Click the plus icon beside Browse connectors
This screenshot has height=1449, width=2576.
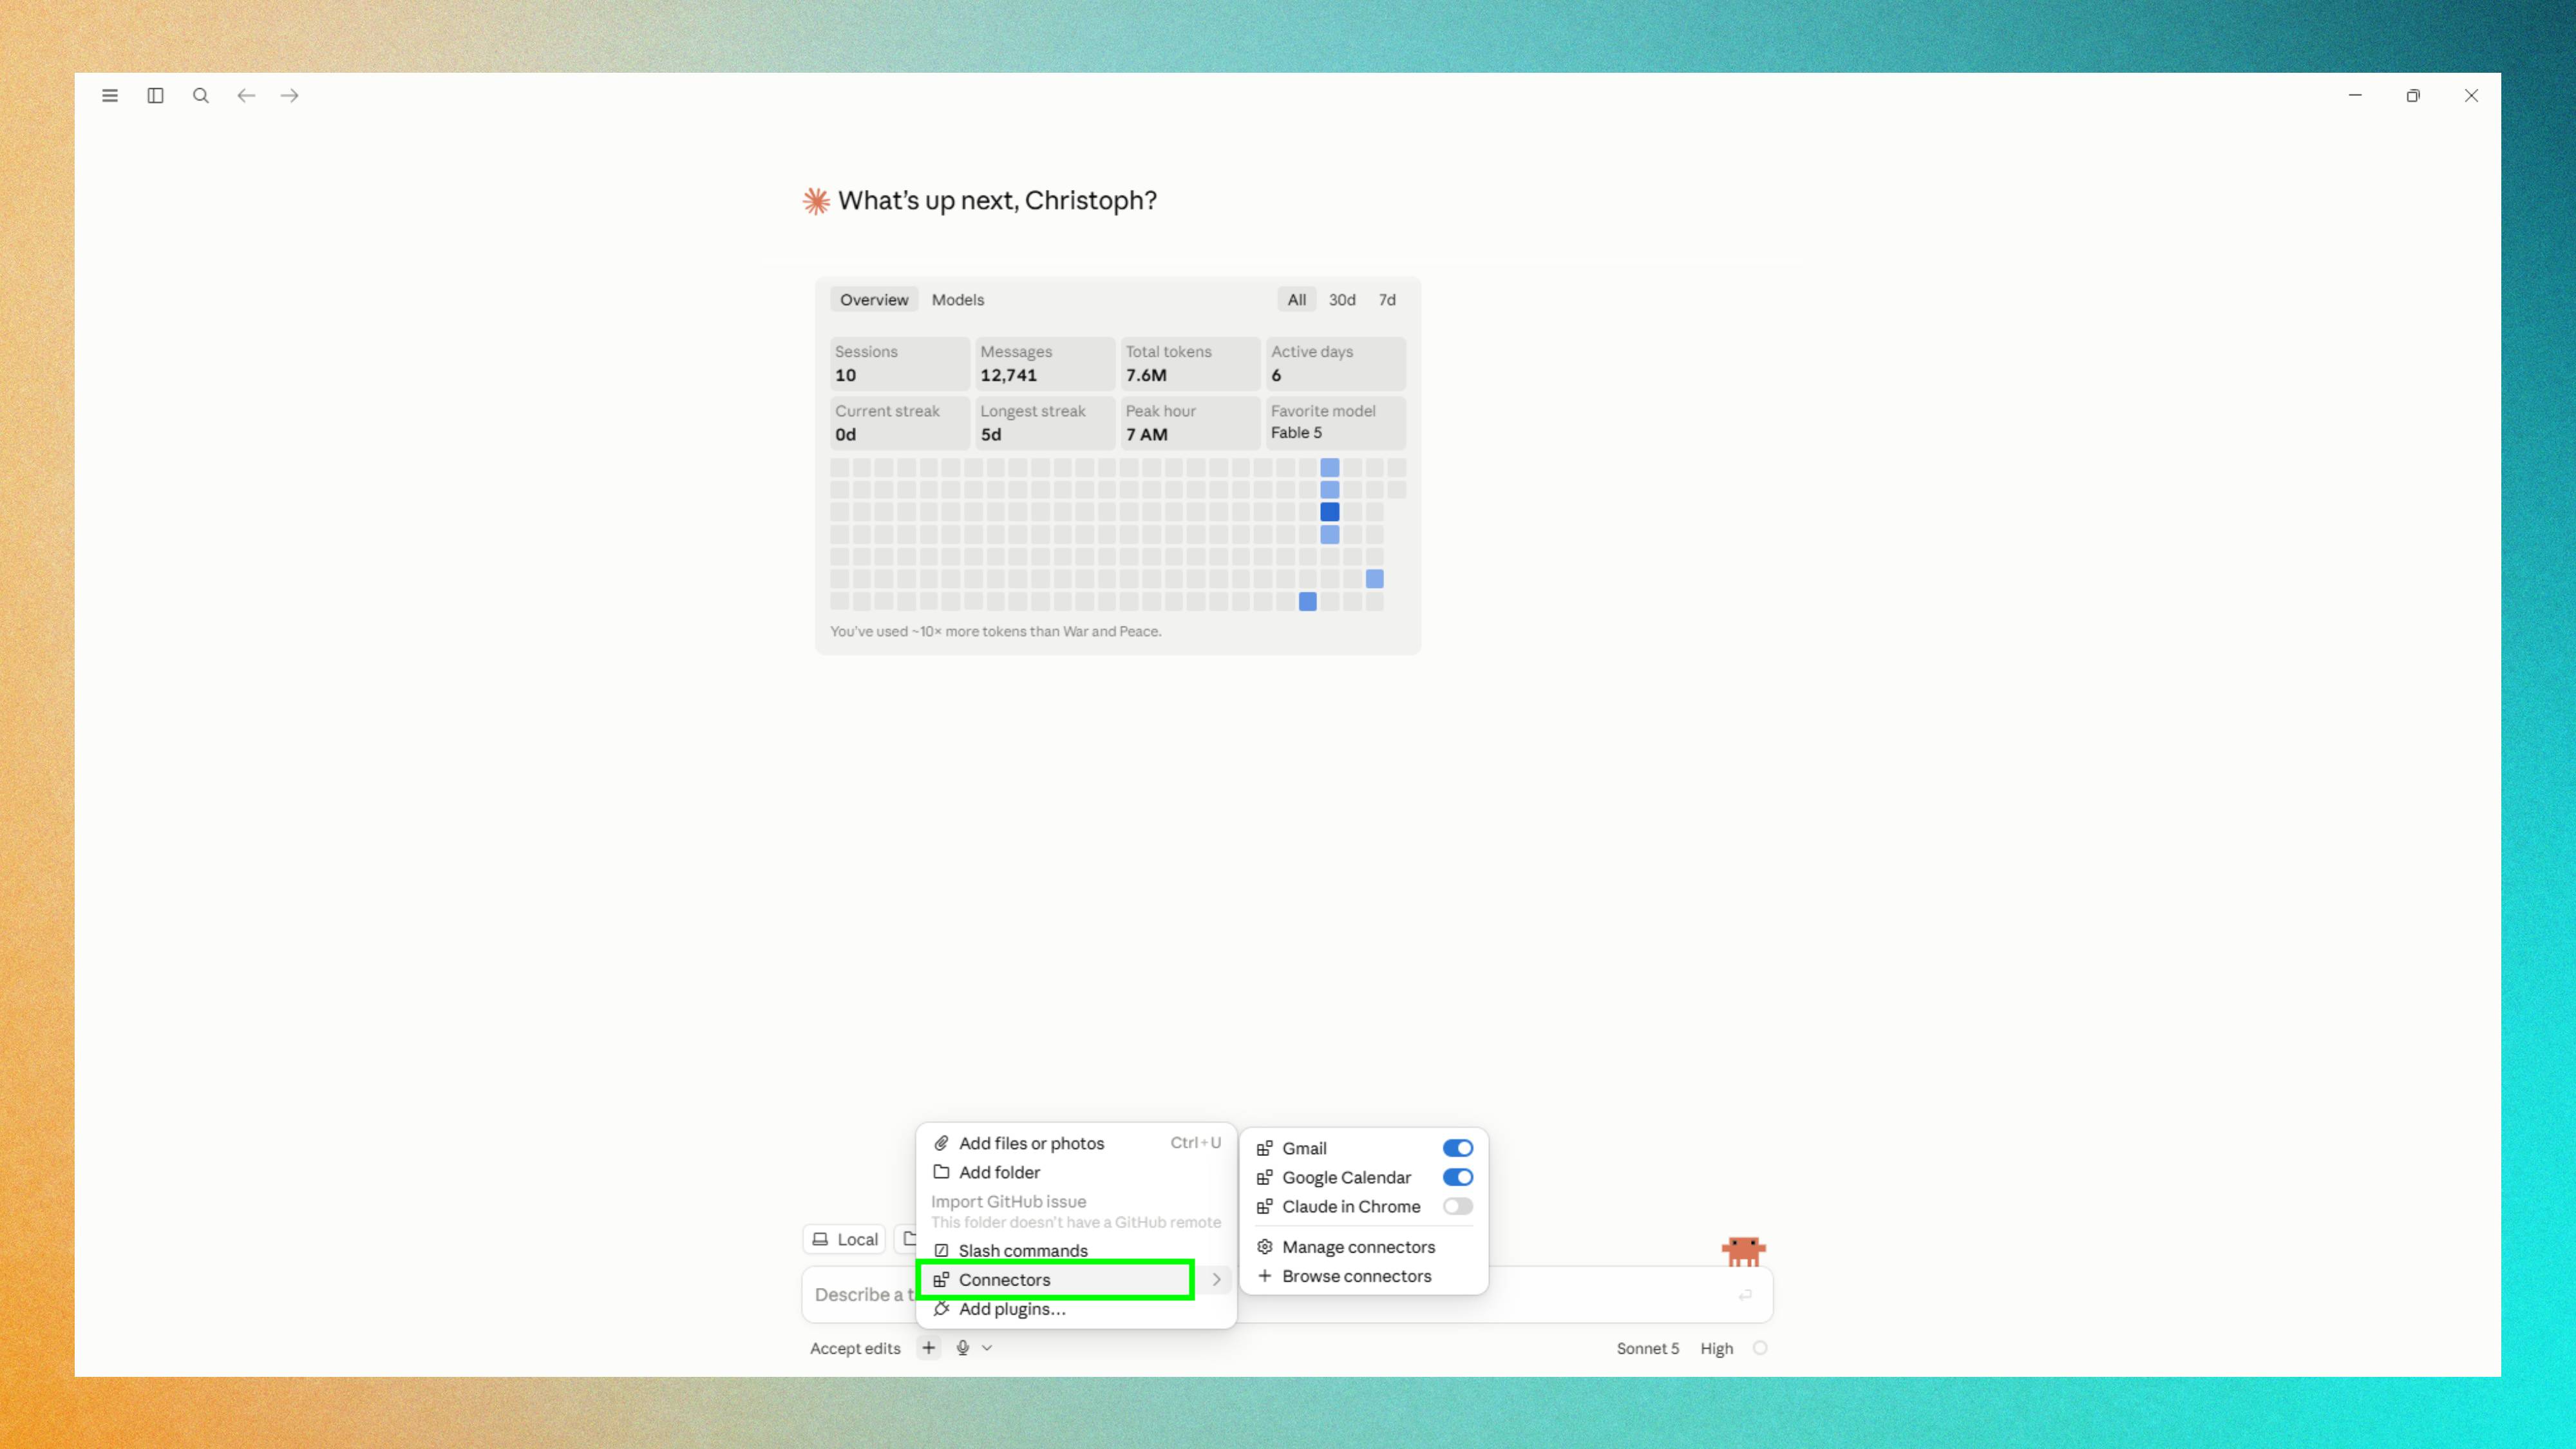[1265, 1276]
